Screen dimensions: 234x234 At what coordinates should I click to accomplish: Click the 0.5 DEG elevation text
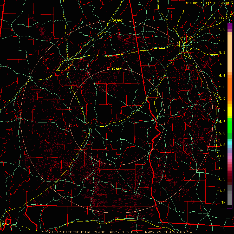coord(130,232)
